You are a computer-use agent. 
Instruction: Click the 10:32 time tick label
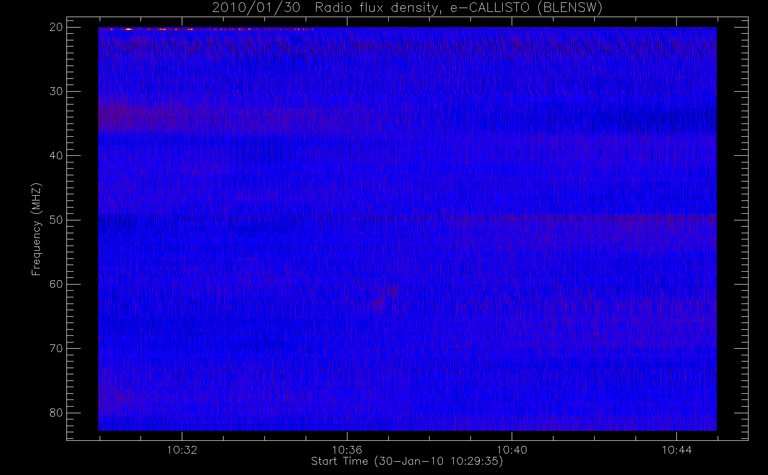coord(182,450)
